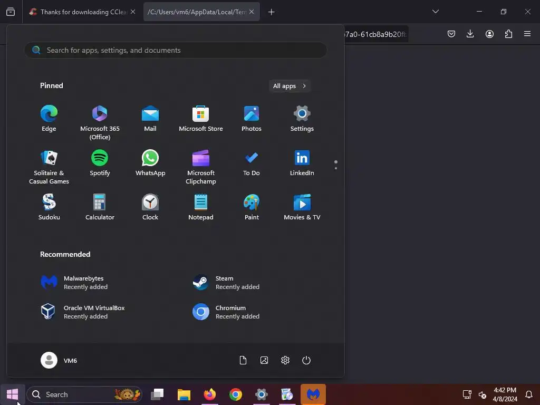Open Settings app on taskbar
This screenshot has height=405, width=540.
click(262, 394)
